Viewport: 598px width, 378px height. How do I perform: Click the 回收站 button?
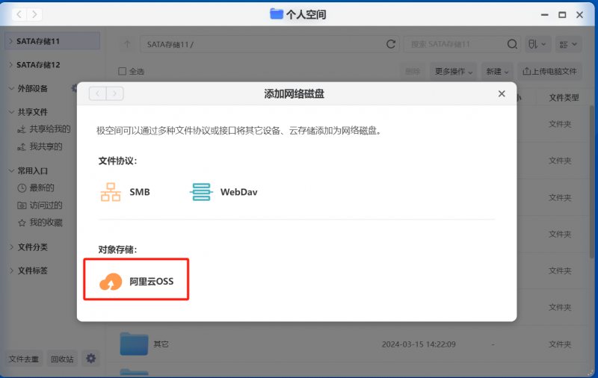[x=62, y=359]
